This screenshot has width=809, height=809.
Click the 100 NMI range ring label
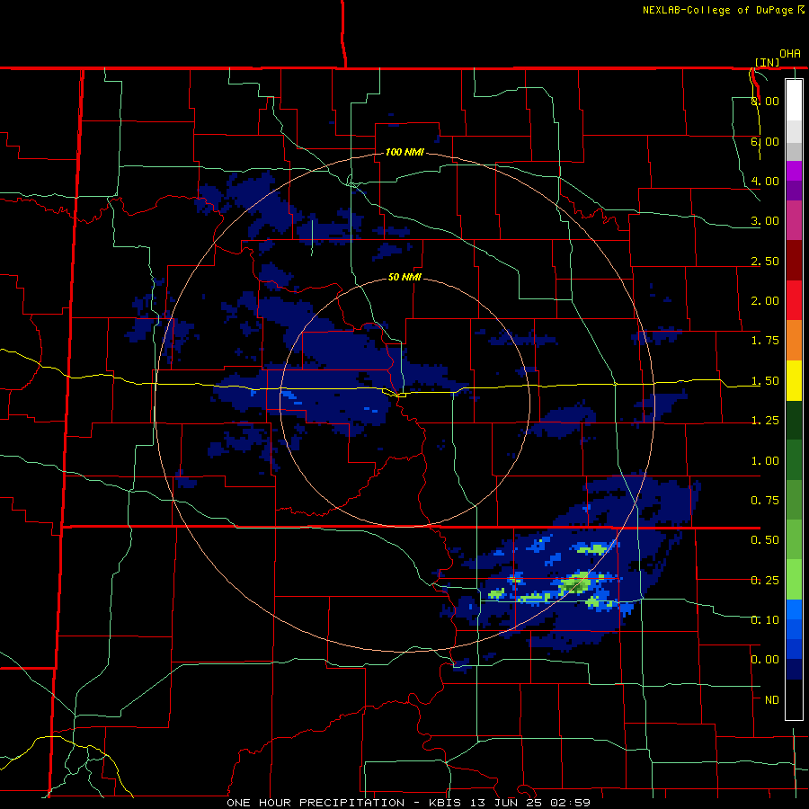pos(404,152)
